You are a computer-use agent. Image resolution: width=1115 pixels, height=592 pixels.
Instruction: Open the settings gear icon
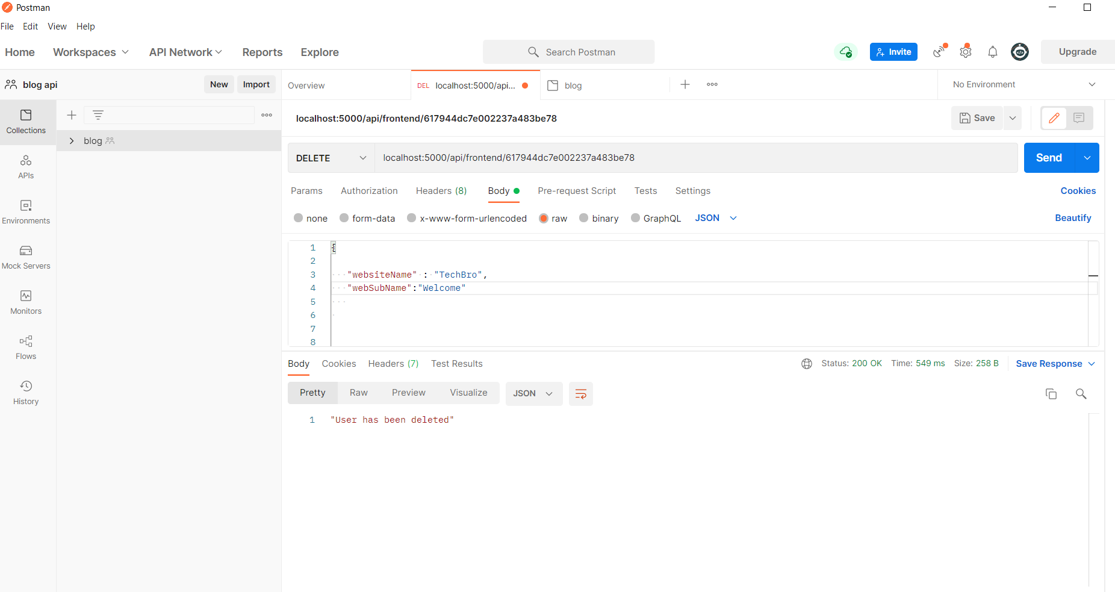(966, 51)
